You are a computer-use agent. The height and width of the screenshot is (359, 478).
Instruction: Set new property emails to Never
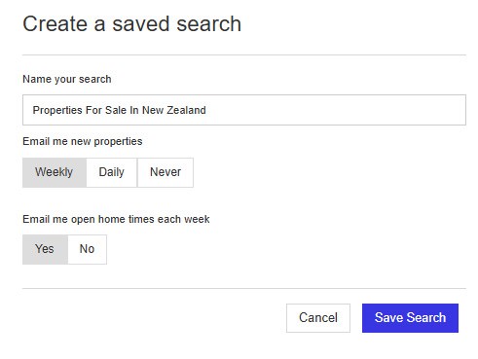click(x=165, y=172)
